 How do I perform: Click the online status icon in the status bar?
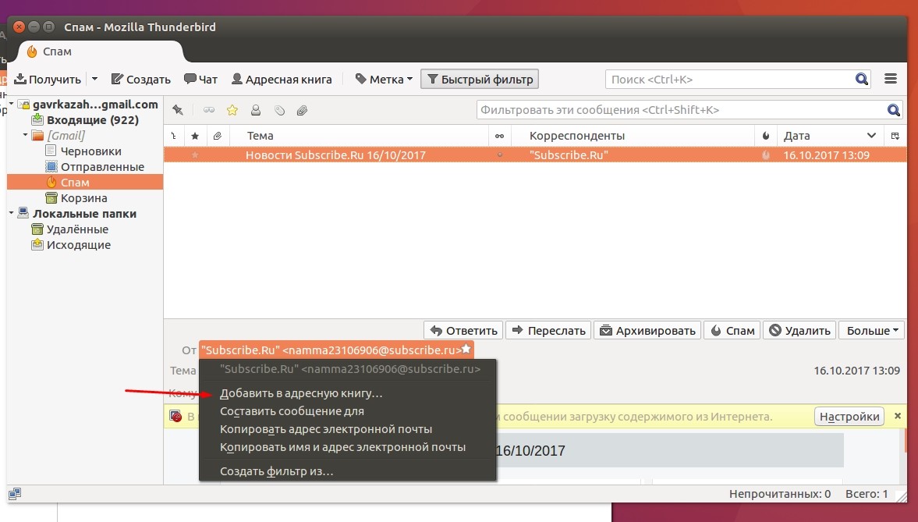coord(15,494)
